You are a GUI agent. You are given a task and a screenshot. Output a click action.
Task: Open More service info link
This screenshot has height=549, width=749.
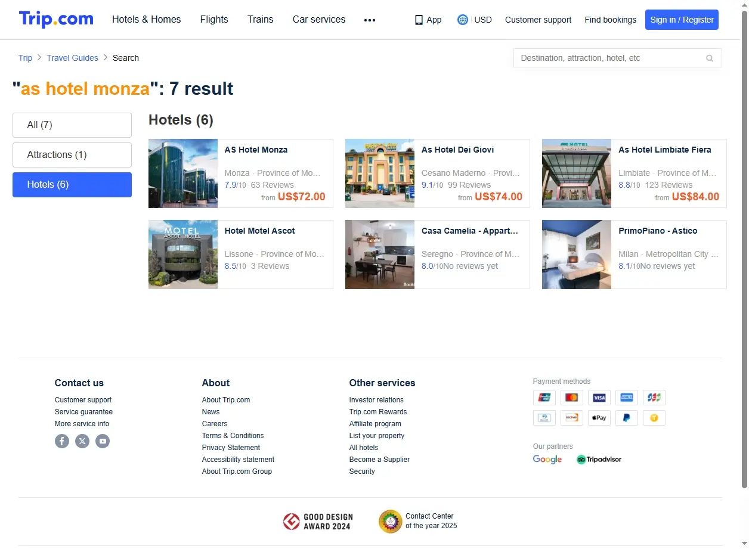point(82,424)
